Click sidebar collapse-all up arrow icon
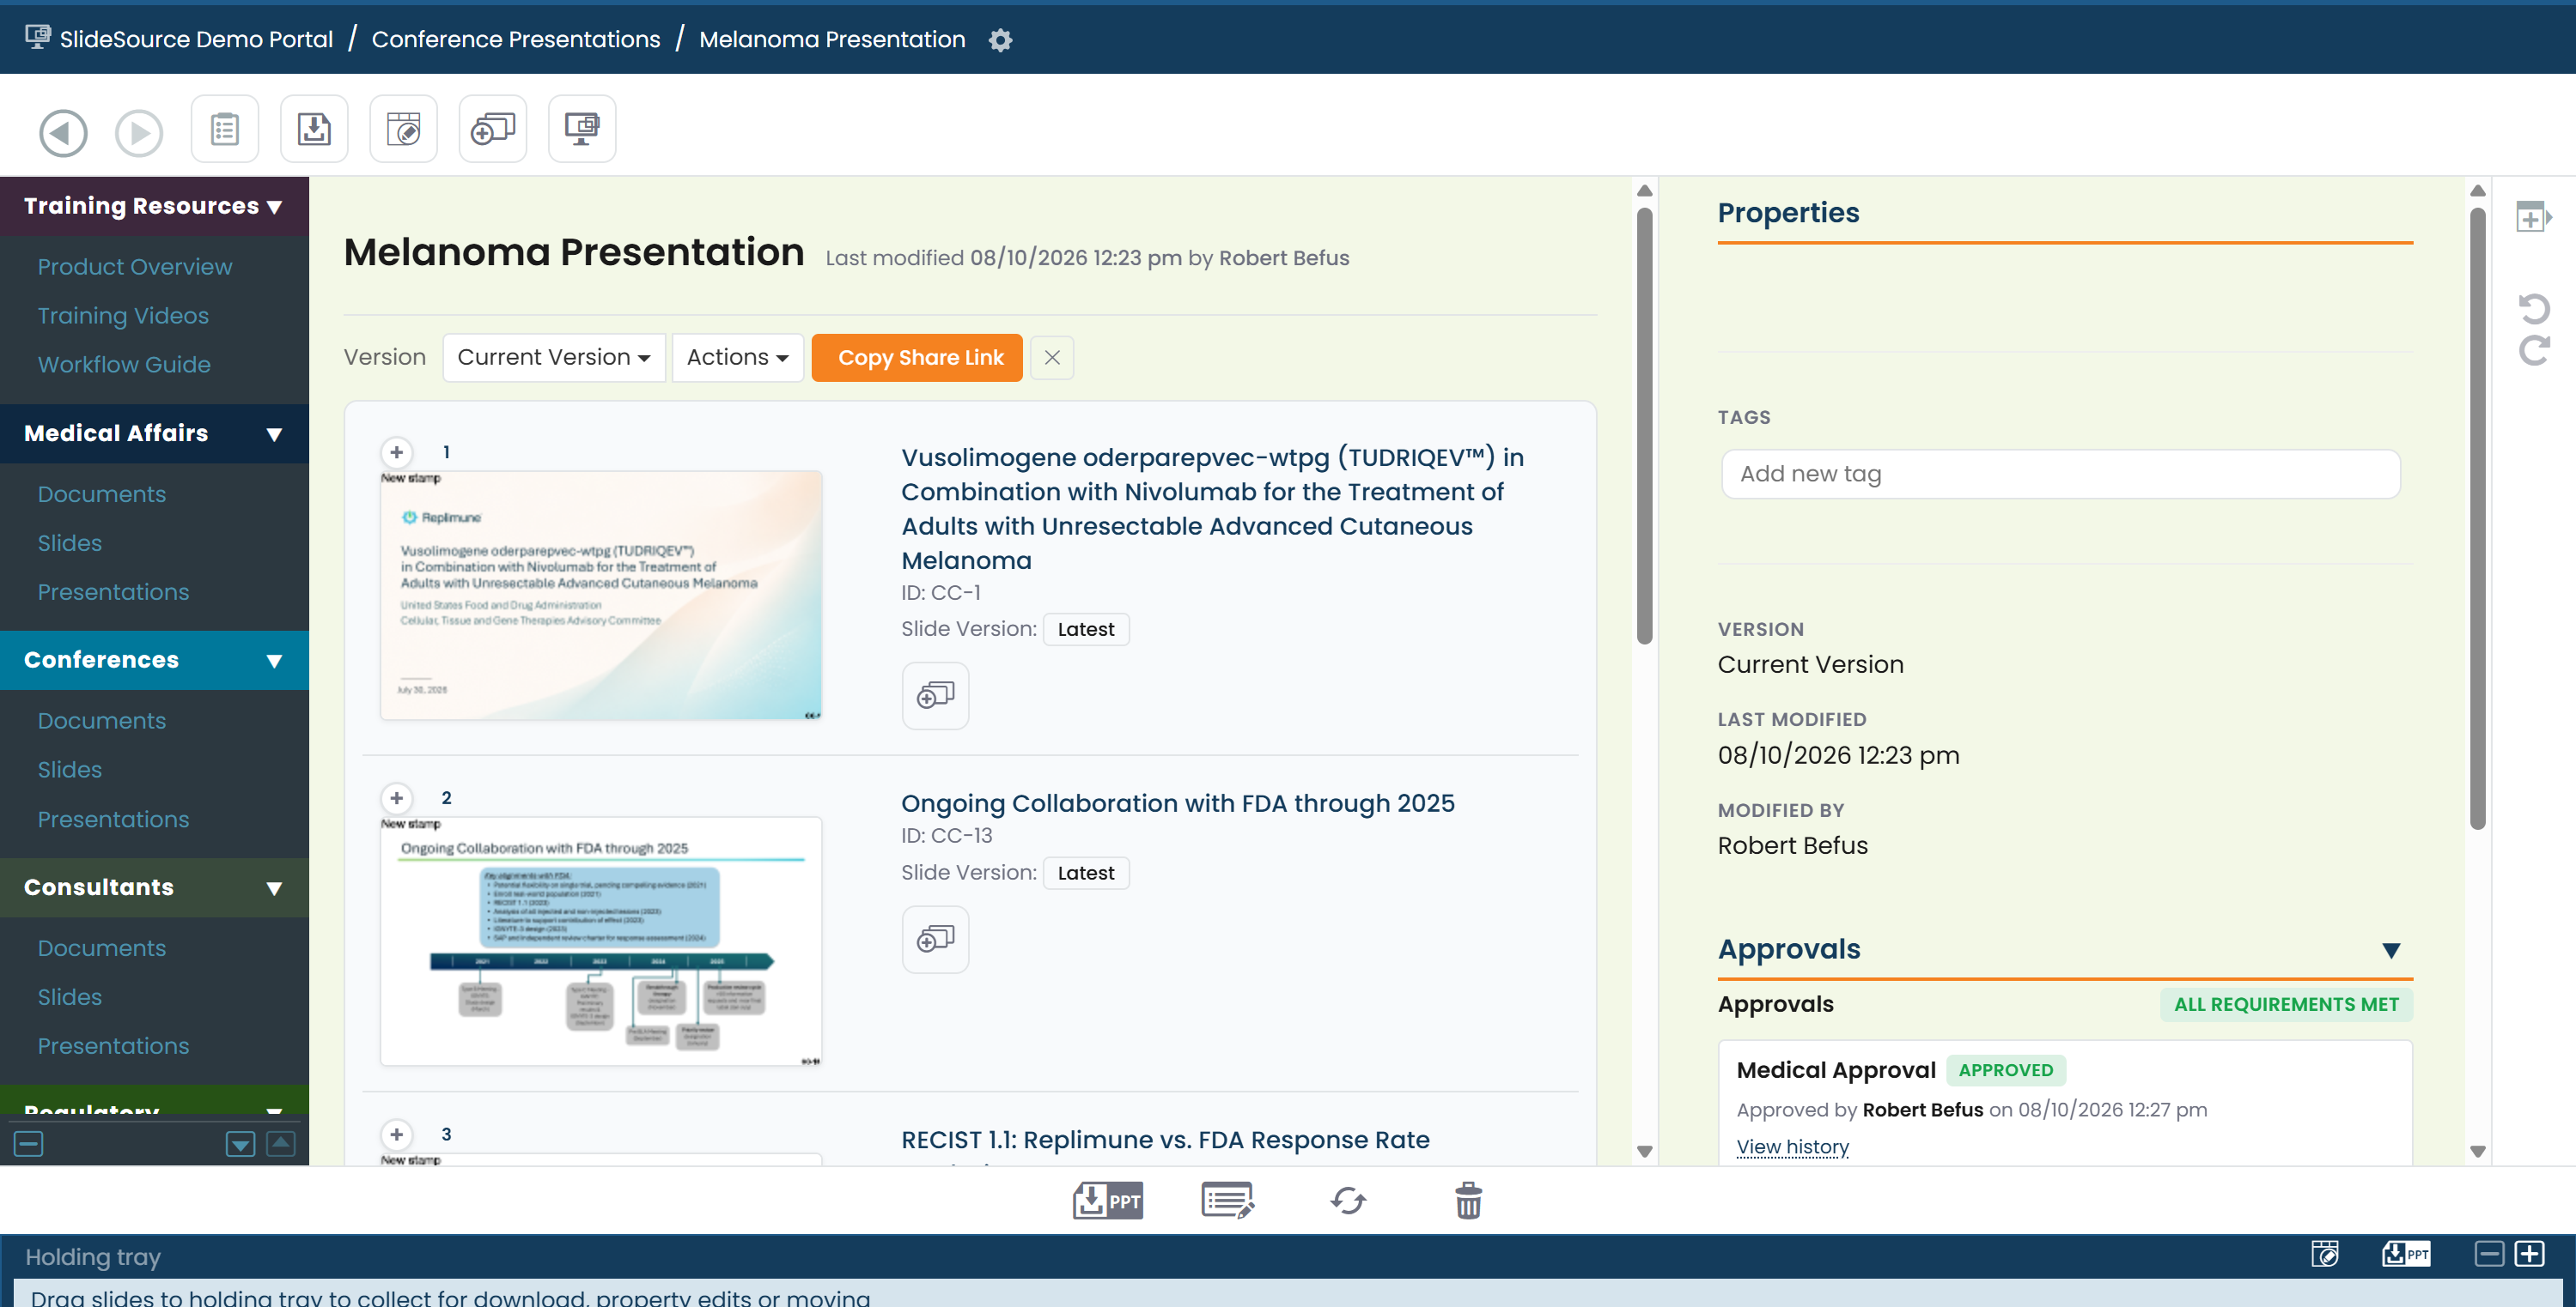The width and height of the screenshot is (2576, 1307). [x=281, y=1143]
